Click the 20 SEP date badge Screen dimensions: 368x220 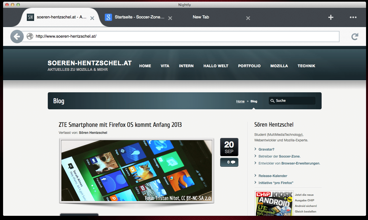pos(229,147)
